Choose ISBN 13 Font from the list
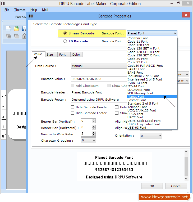Image resolution: width=193 pixels, height=202 pixels. coord(152,83)
